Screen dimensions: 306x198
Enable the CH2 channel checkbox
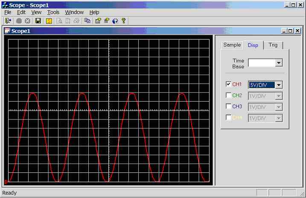(228, 95)
